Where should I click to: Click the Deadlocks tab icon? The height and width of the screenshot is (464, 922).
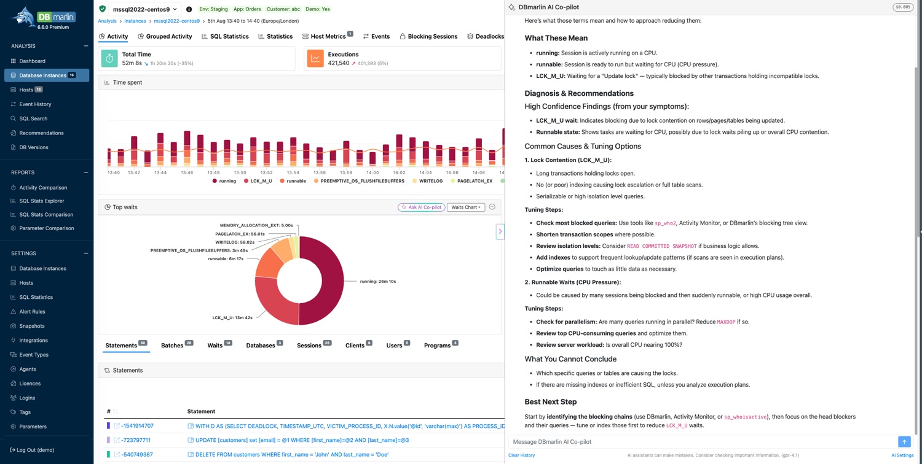click(x=470, y=37)
